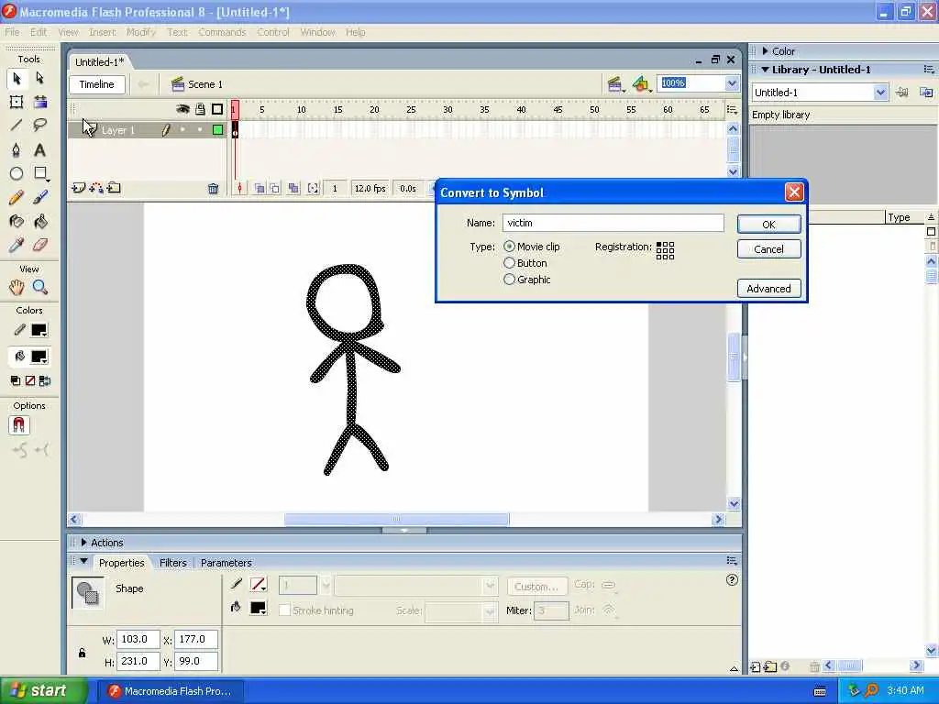Collapse the Library - Untitled-1 panel
The image size is (939, 704).
pos(765,70)
